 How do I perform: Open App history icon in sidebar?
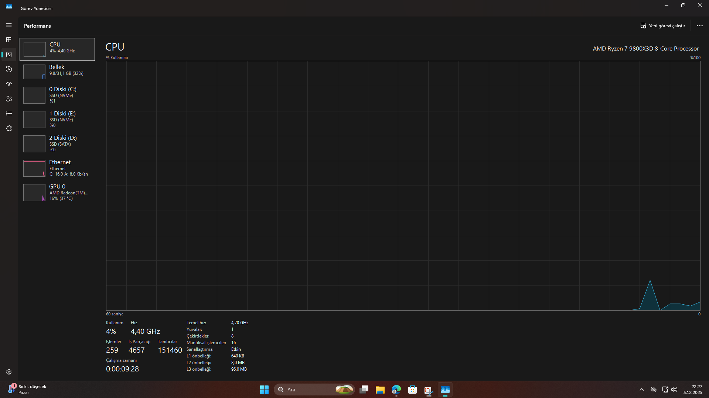pyautogui.click(x=9, y=69)
